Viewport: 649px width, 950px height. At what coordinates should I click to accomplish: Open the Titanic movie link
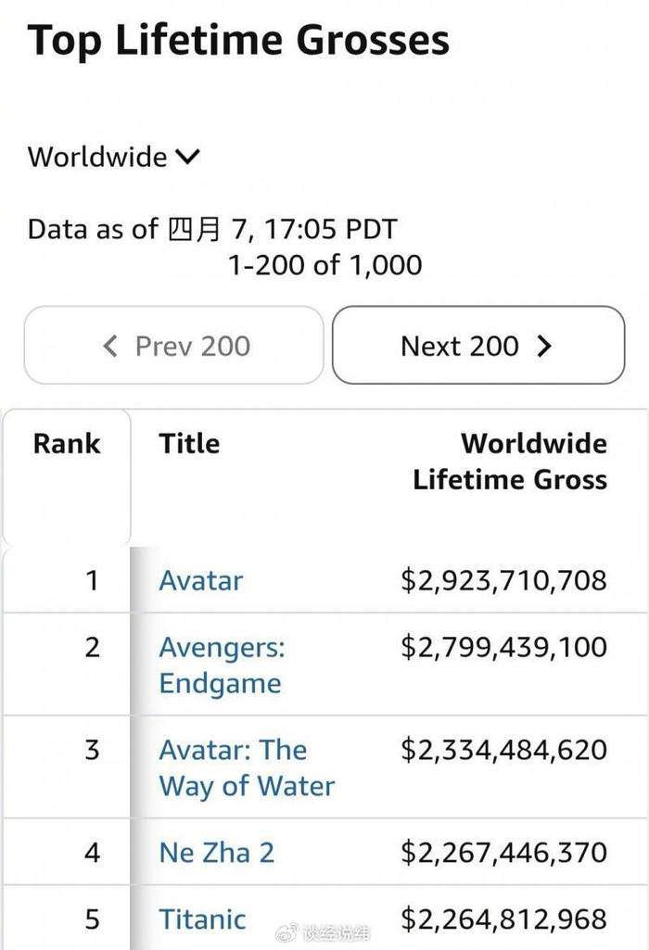[x=202, y=919]
